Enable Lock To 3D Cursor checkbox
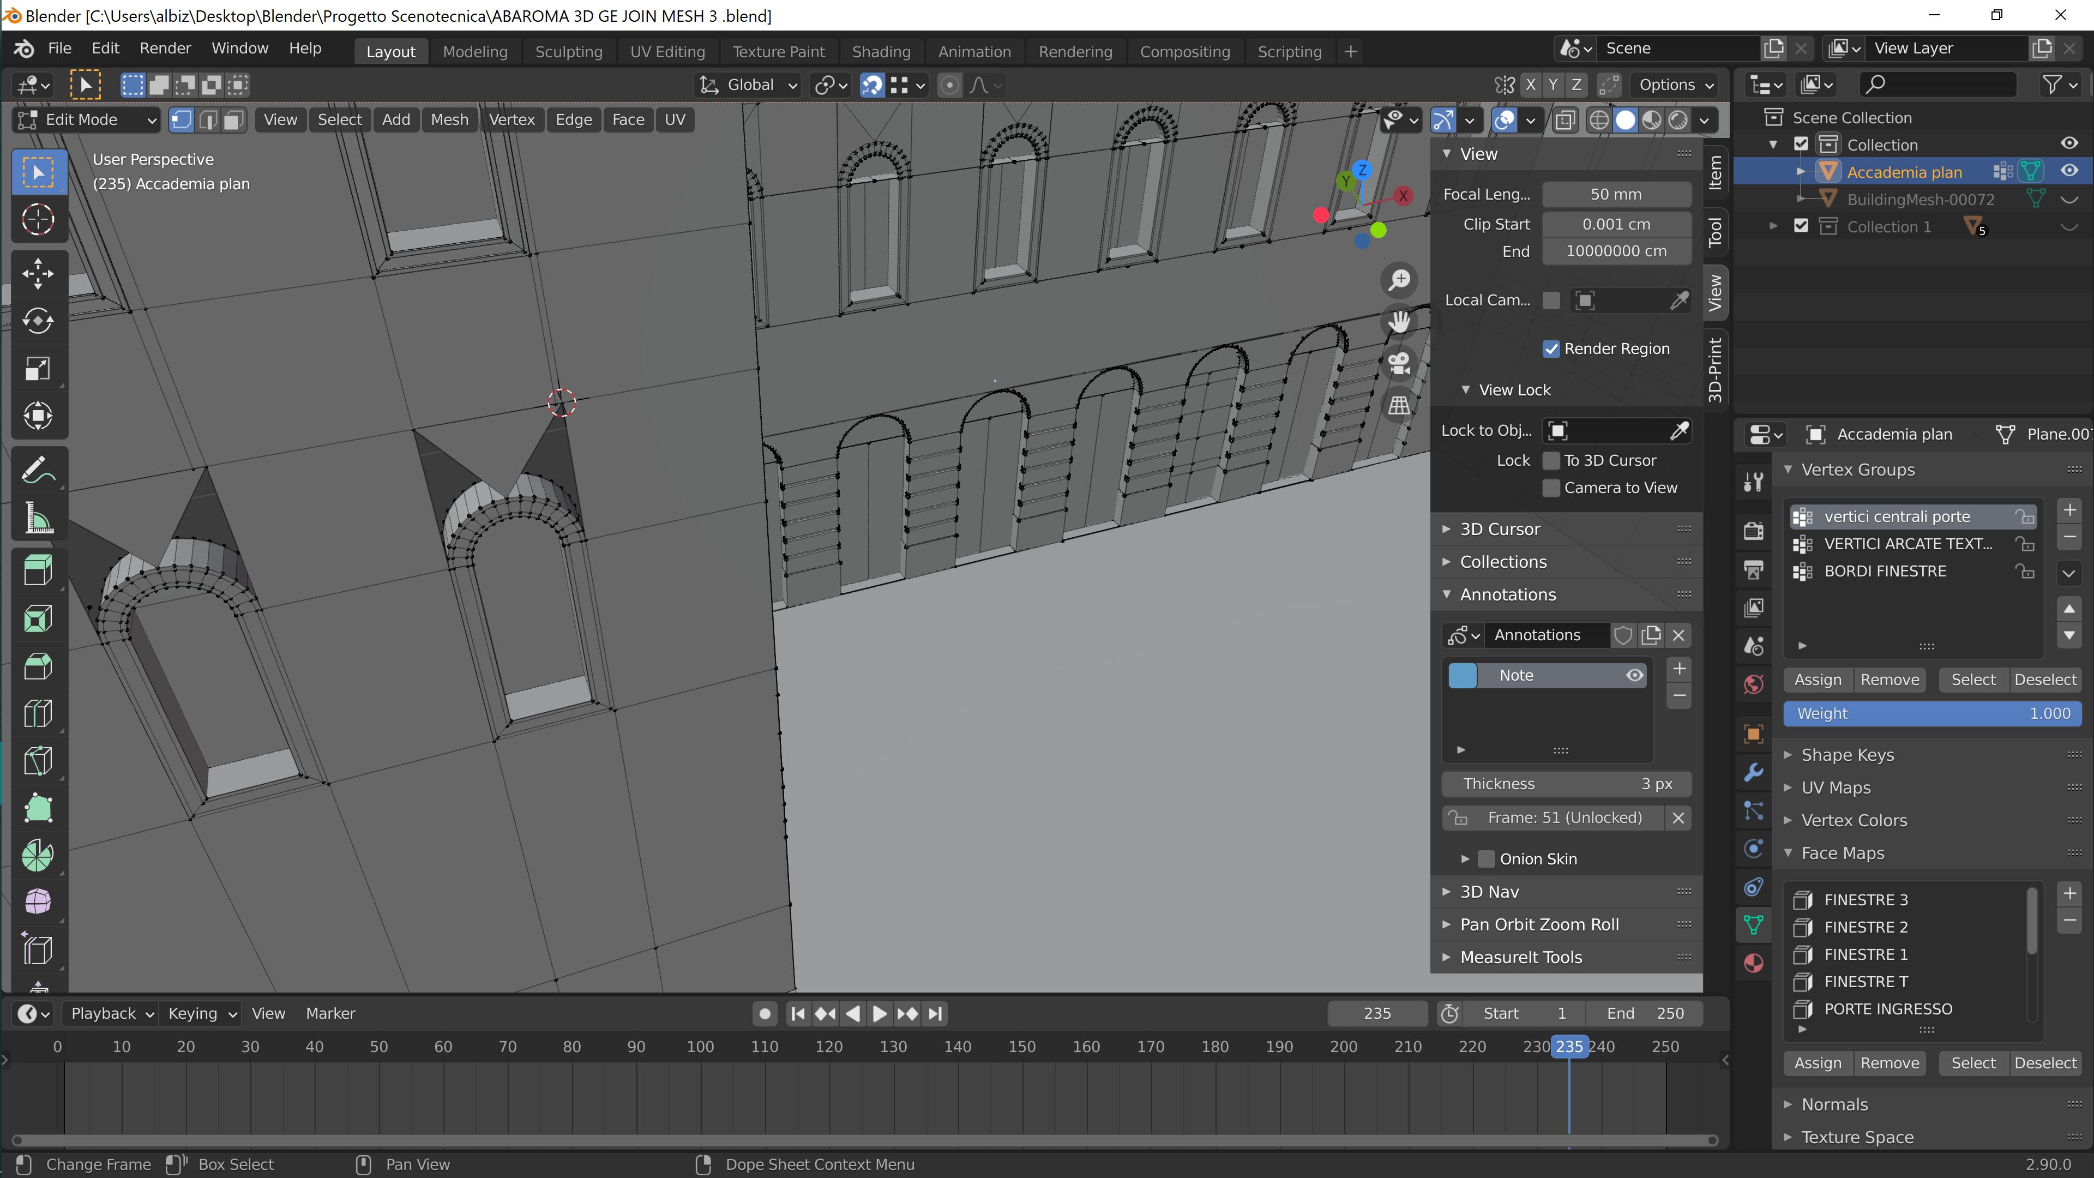2094x1178 pixels. (1551, 461)
